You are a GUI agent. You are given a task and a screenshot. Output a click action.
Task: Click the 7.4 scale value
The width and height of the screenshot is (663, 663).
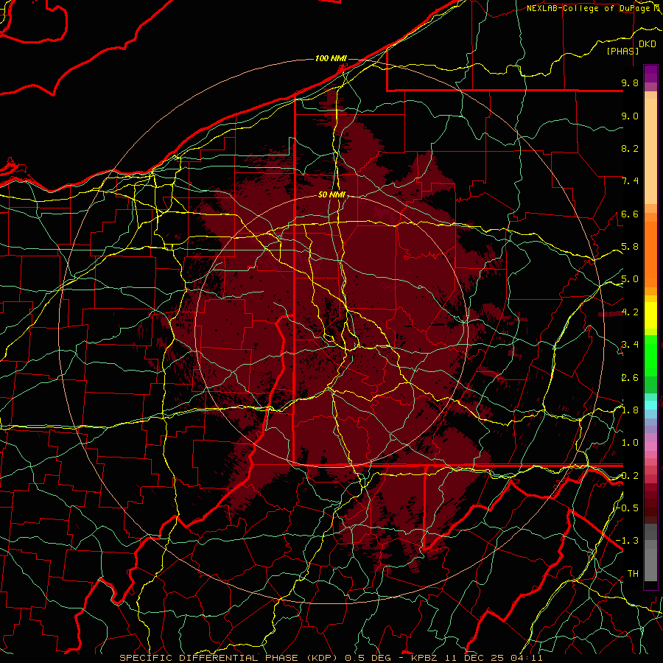(x=630, y=181)
